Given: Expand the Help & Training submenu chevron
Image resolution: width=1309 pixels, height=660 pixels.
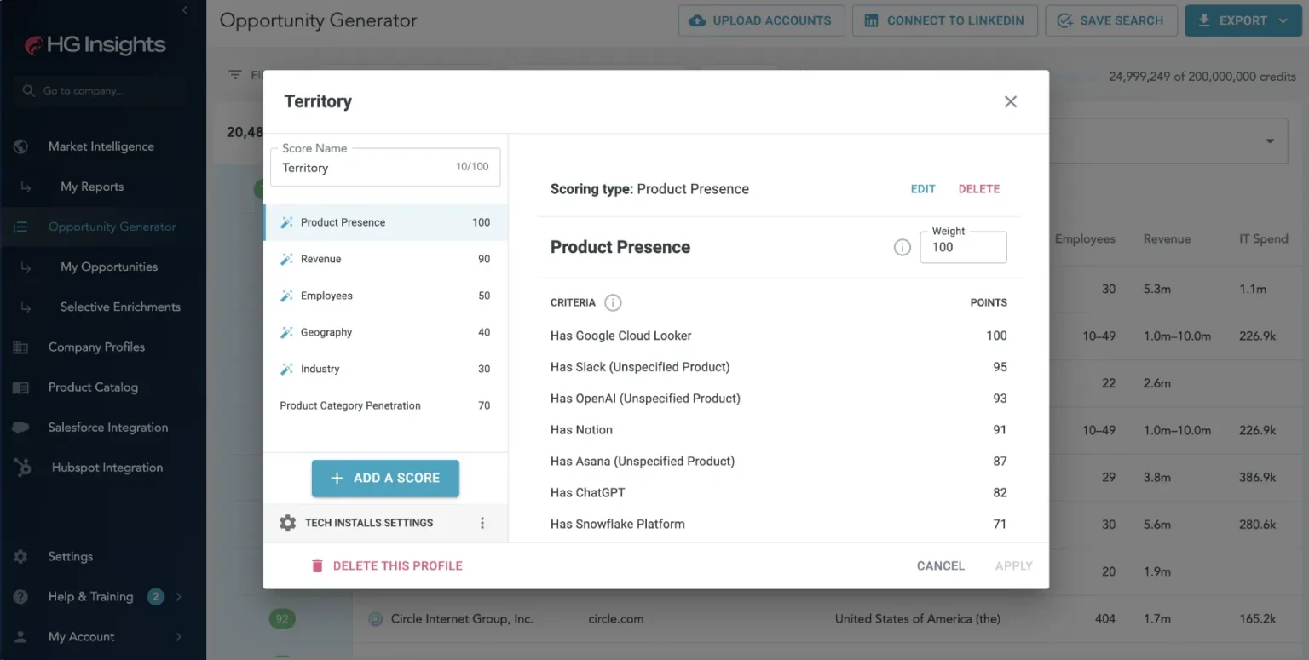Looking at the screenshot, I should (x=179, y=597).
